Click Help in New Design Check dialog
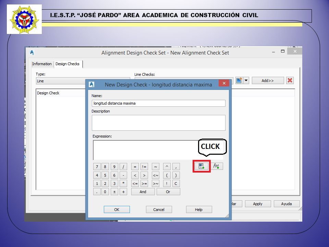 point(199,209)
